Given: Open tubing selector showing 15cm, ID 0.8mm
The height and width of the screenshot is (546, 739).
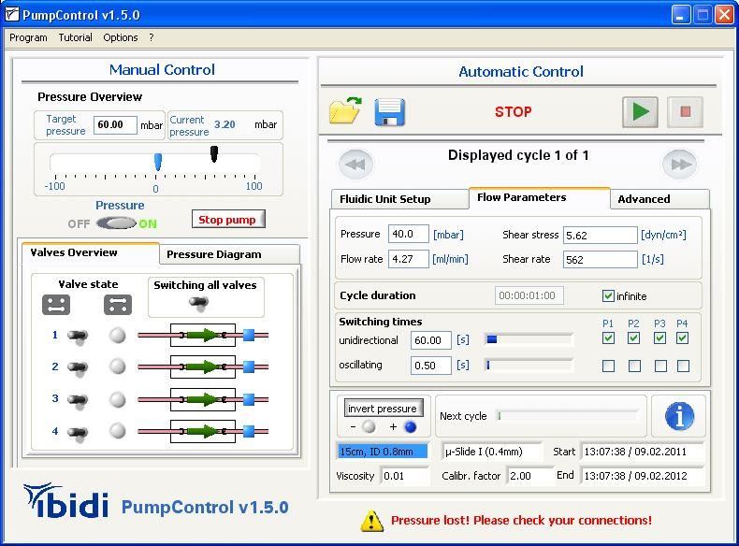Looking at the screenshot, I should (x=383, y=452).
